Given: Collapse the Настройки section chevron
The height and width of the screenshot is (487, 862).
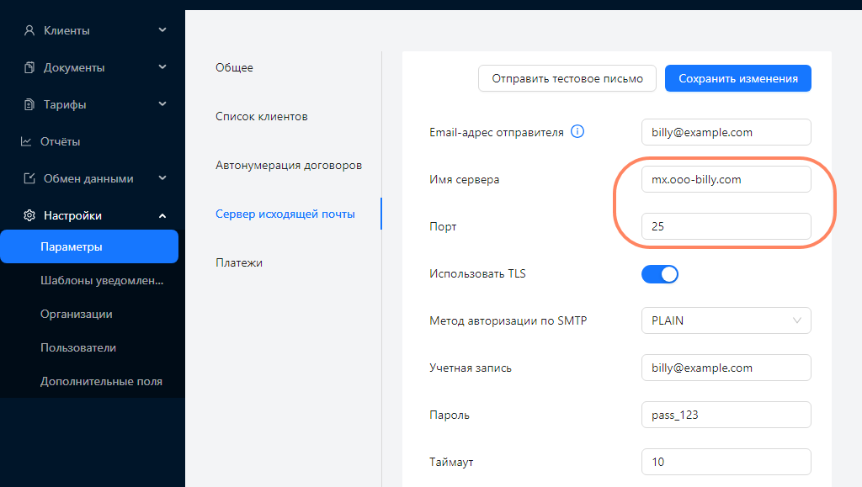Looking at the screenshot, I should tap(162, 216).
